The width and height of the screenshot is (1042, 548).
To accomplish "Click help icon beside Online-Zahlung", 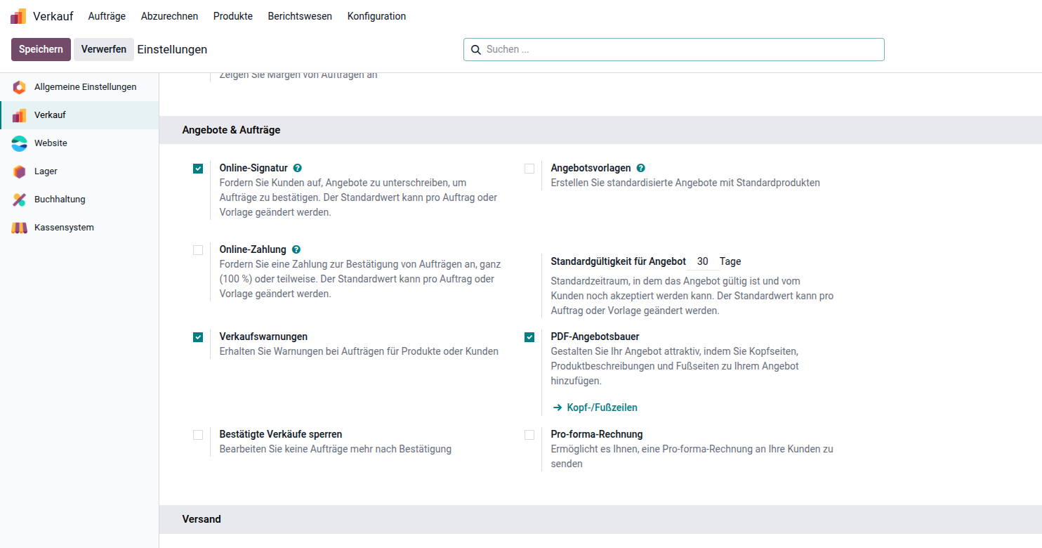I will pos(296,249).
